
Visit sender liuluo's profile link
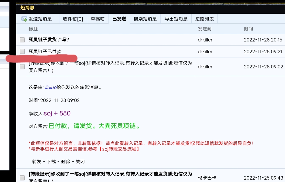51,87
